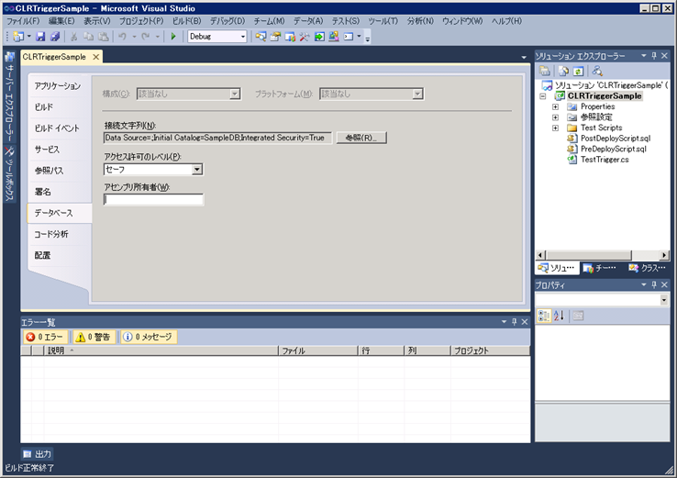
Task: Click the 参照(R)... browse button
Action: pos(361,138)
